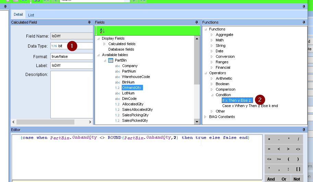This screenshot has height=182, width=313.
Task: Select the WarehouseCode field
Action: coord(136,77)
